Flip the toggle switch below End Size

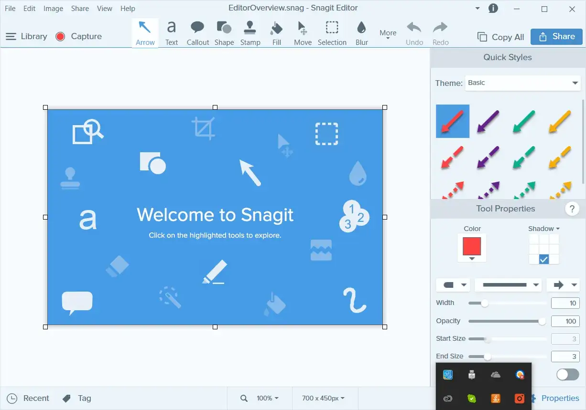coord(567,375)
